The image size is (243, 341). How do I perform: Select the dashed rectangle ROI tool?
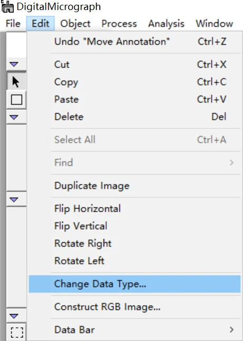coord(16,331)
